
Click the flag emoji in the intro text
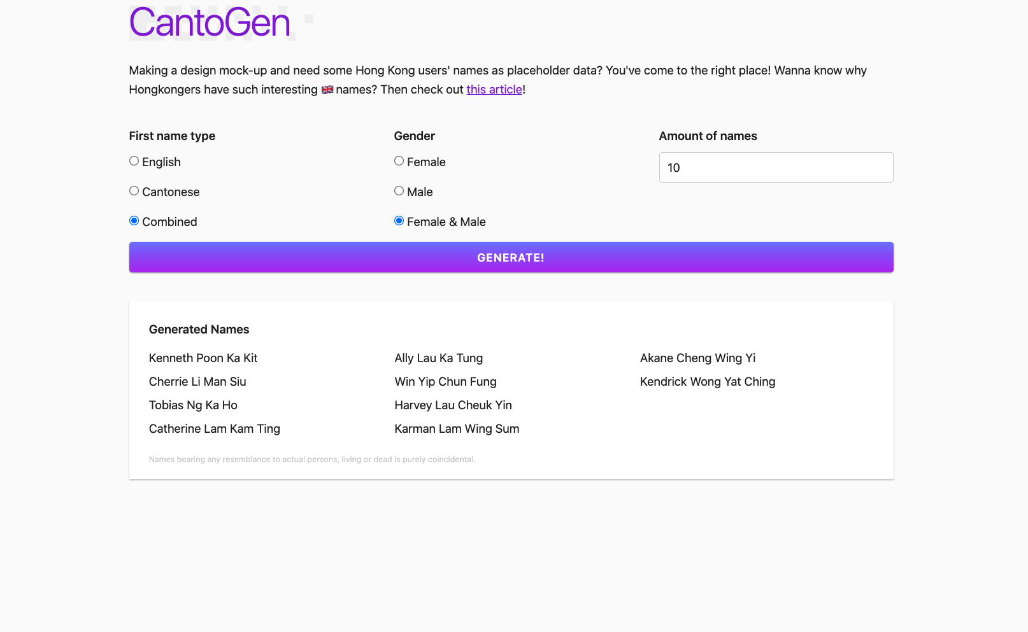(x=327, y=90)
